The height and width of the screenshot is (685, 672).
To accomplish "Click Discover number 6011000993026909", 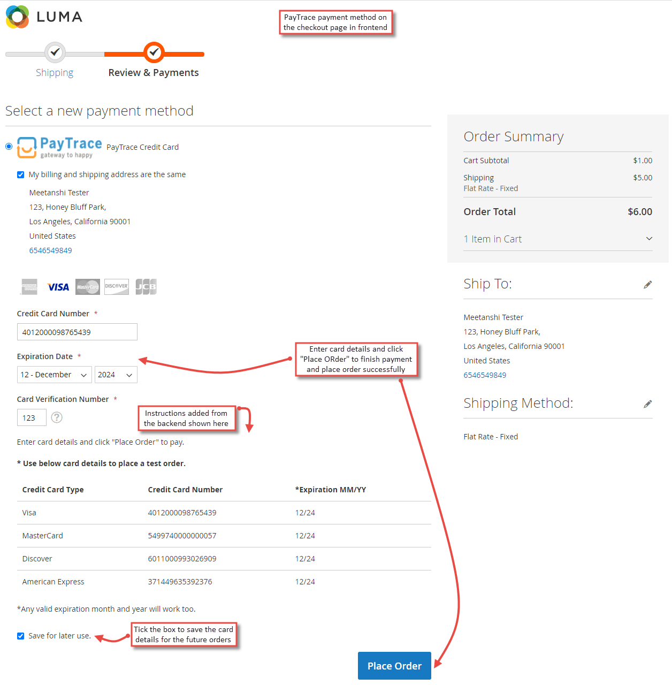I will [x=182, y=559].
